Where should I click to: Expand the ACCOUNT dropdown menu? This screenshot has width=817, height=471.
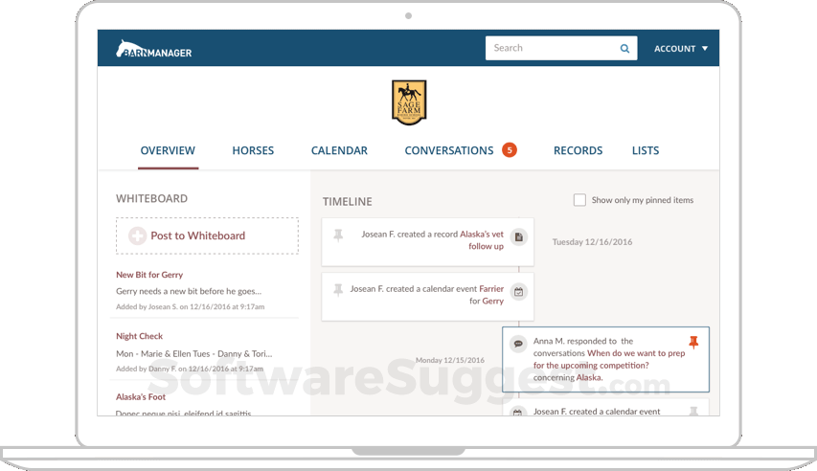pos(681,49)
